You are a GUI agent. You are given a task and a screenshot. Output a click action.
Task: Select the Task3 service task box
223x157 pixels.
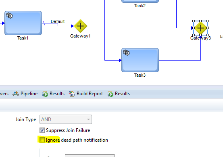[x=140, y=60]
